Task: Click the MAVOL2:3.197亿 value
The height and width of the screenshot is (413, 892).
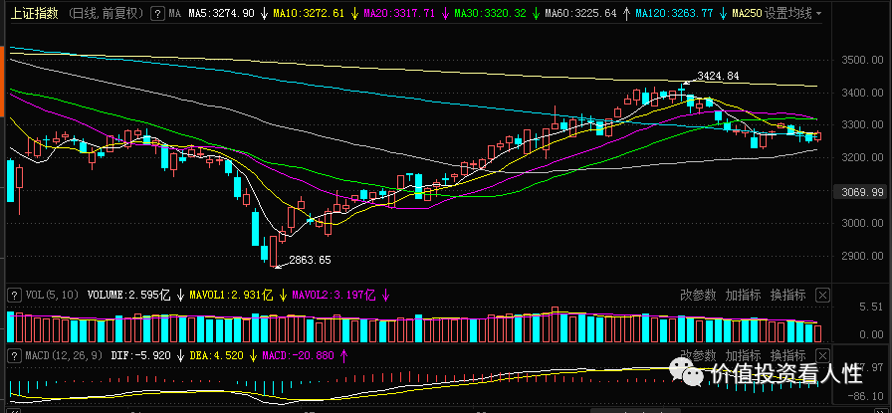Action: [x=334, y=296]
